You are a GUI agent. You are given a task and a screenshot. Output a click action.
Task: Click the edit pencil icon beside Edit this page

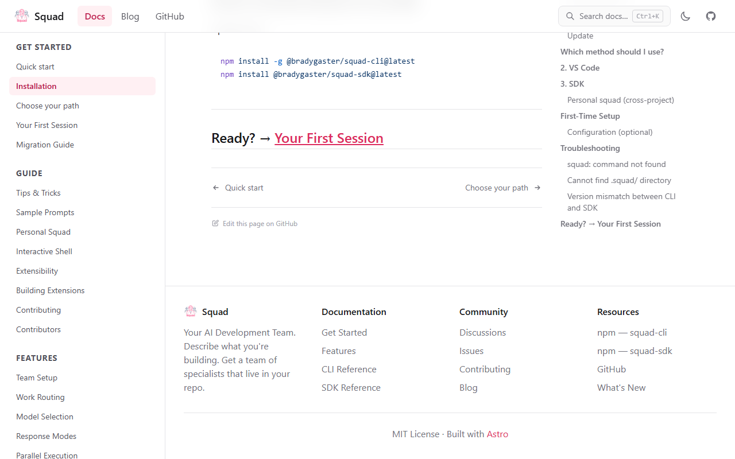215,223
